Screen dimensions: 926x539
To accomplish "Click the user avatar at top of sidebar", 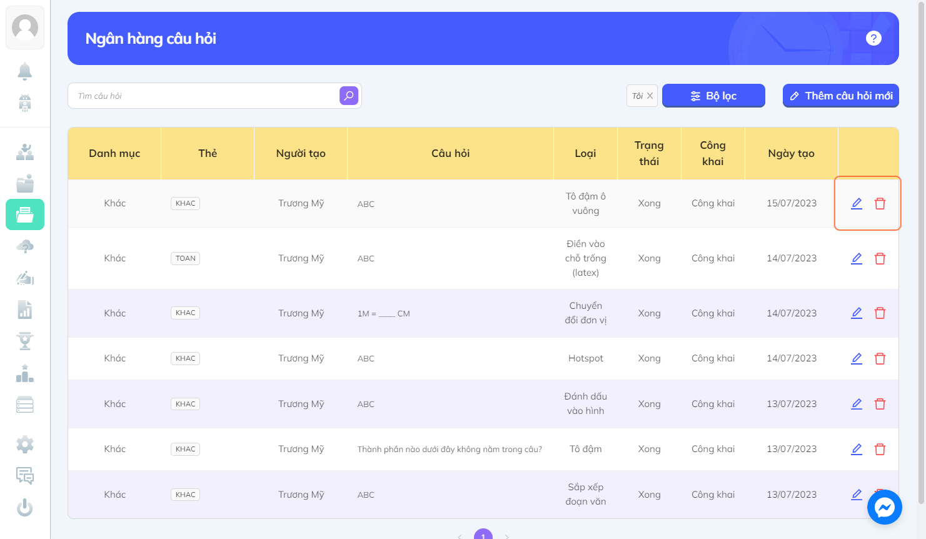I will pyautogui.click(x=25, y=28).
